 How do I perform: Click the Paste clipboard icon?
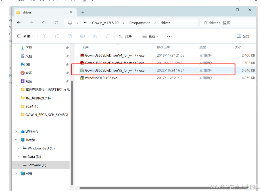tap(70, 36)
